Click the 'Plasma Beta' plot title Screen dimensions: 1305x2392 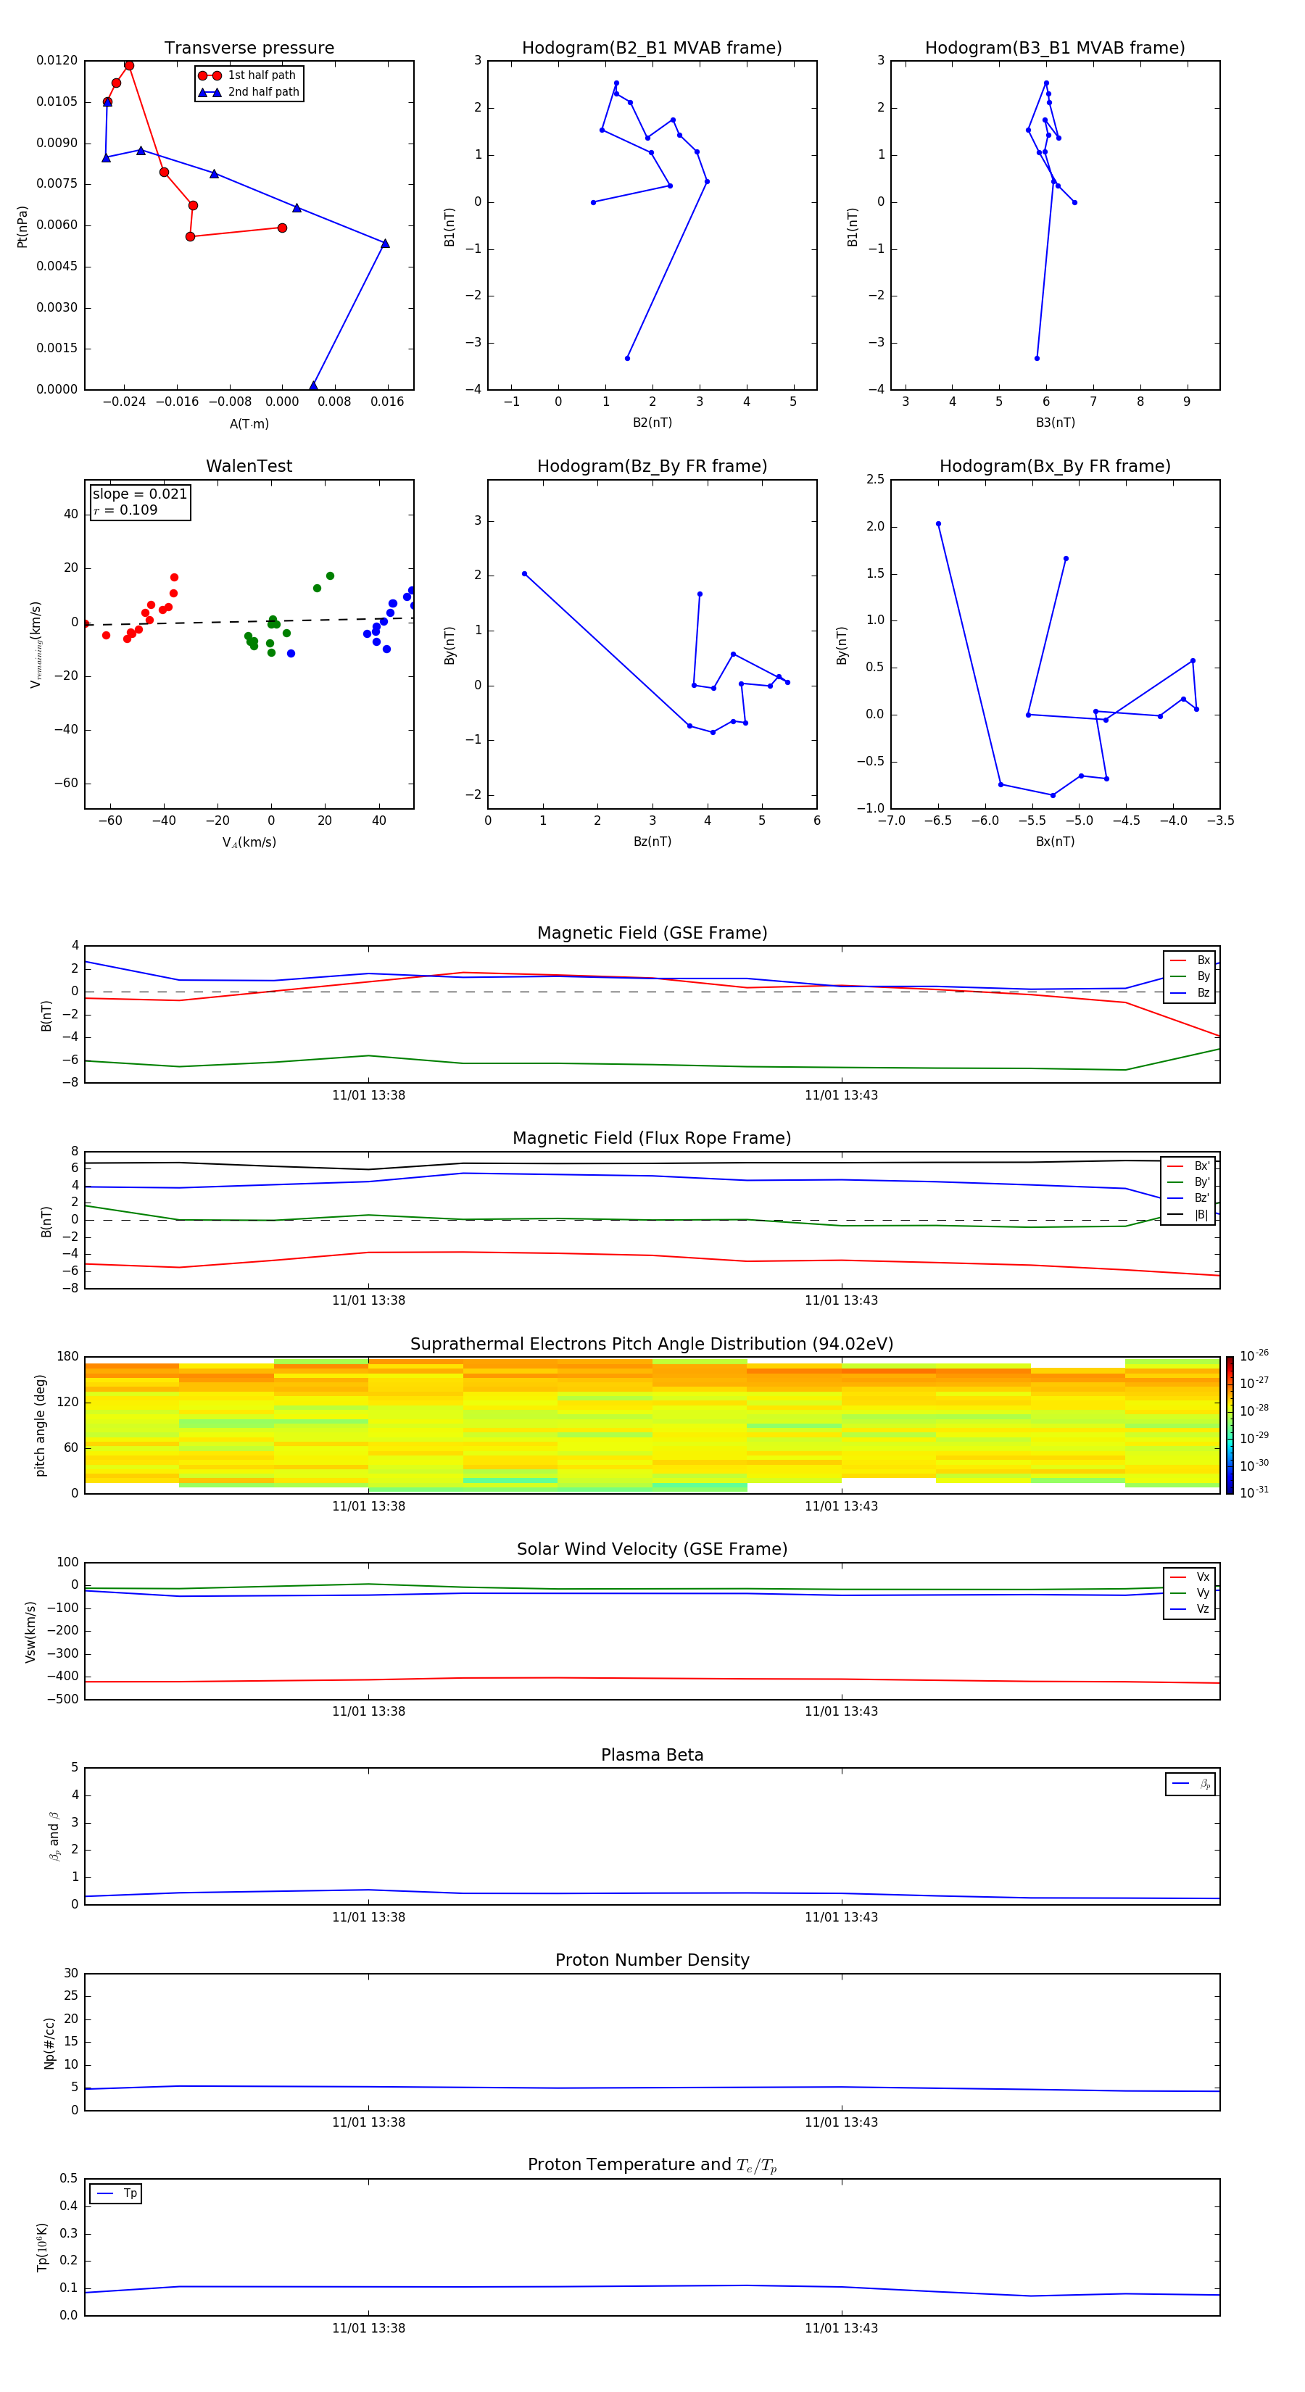[652, 1755]
